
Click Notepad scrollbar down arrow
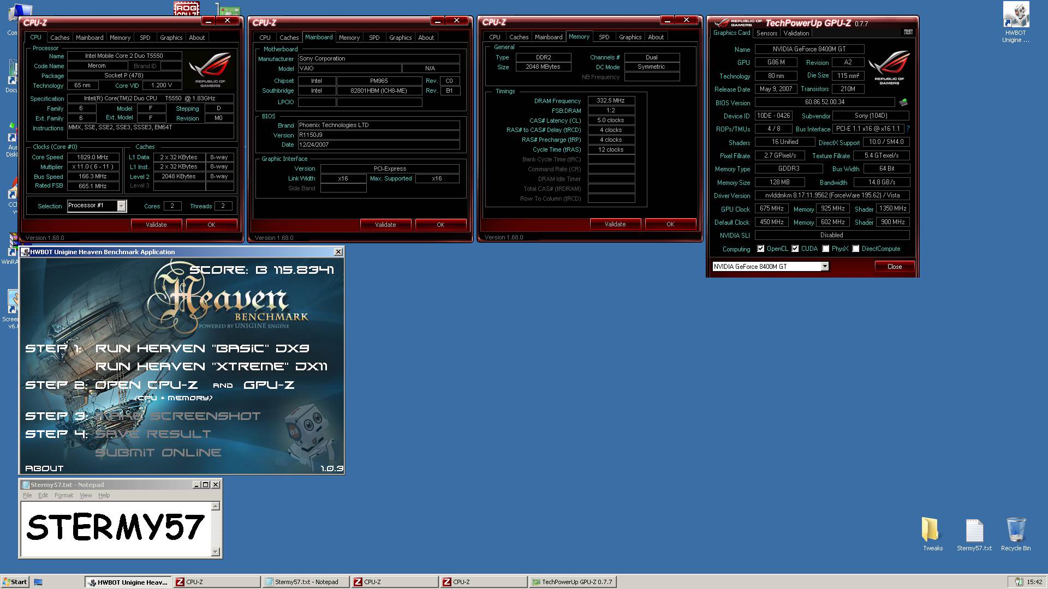(215, 551)
